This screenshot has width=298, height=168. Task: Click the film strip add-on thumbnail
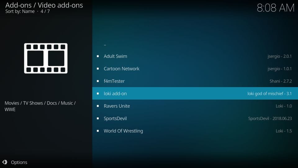[x=46, y=58]
